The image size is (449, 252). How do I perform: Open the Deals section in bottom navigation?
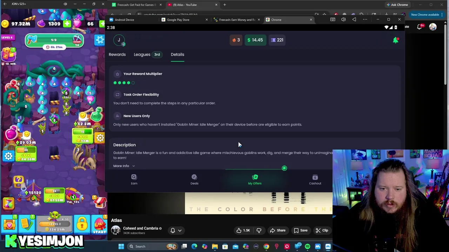coord(194,180)
